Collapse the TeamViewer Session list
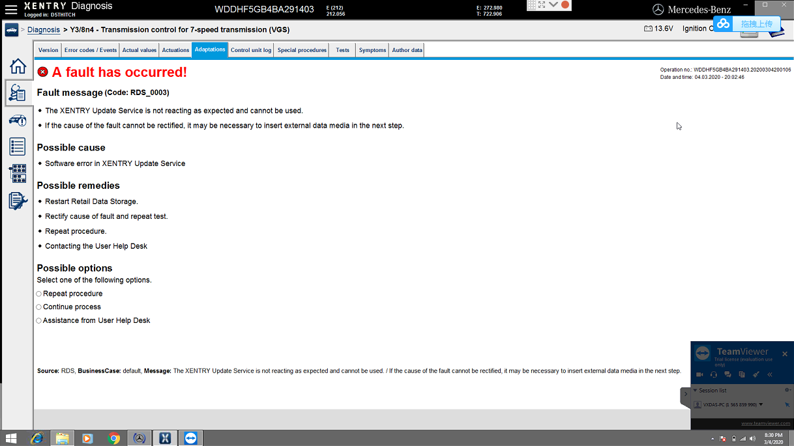This screenshot has width=794, height=446. tap(695, 391)
